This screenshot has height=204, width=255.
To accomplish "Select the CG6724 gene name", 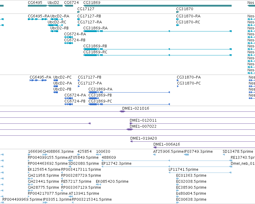I will click(71, 3).
